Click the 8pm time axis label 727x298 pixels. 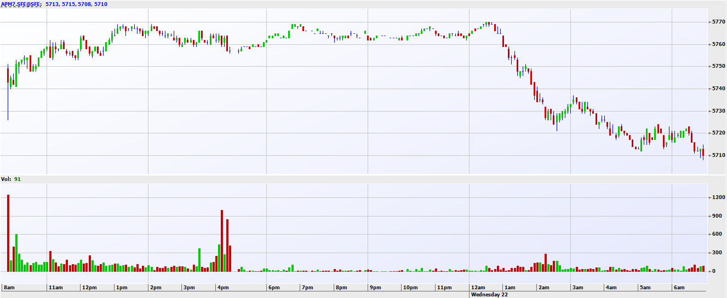pyautogui.click(x=341, y=288)
